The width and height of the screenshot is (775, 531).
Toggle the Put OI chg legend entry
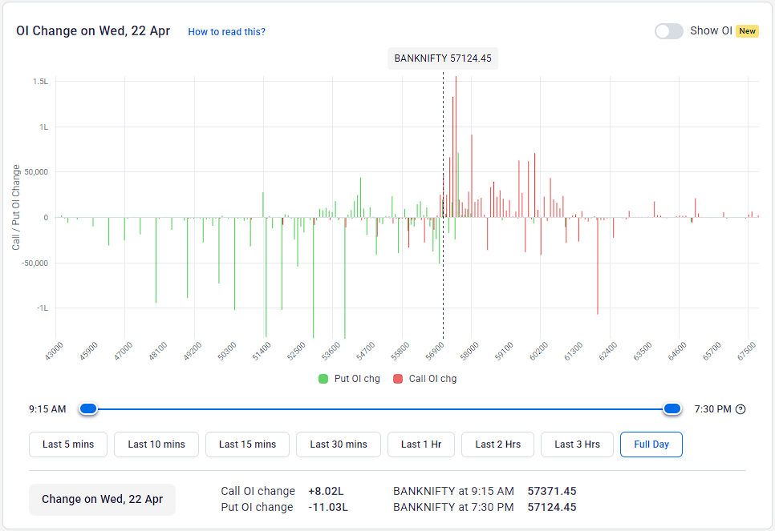349,378
